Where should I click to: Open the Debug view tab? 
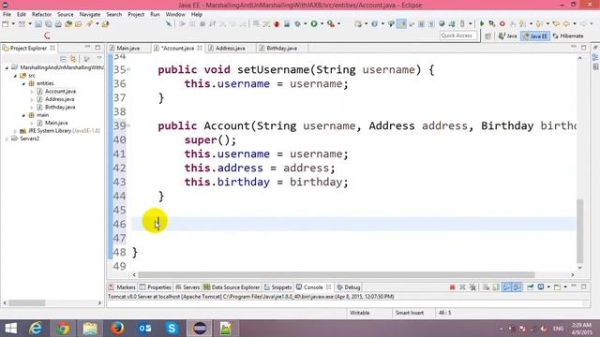(348, 287)
